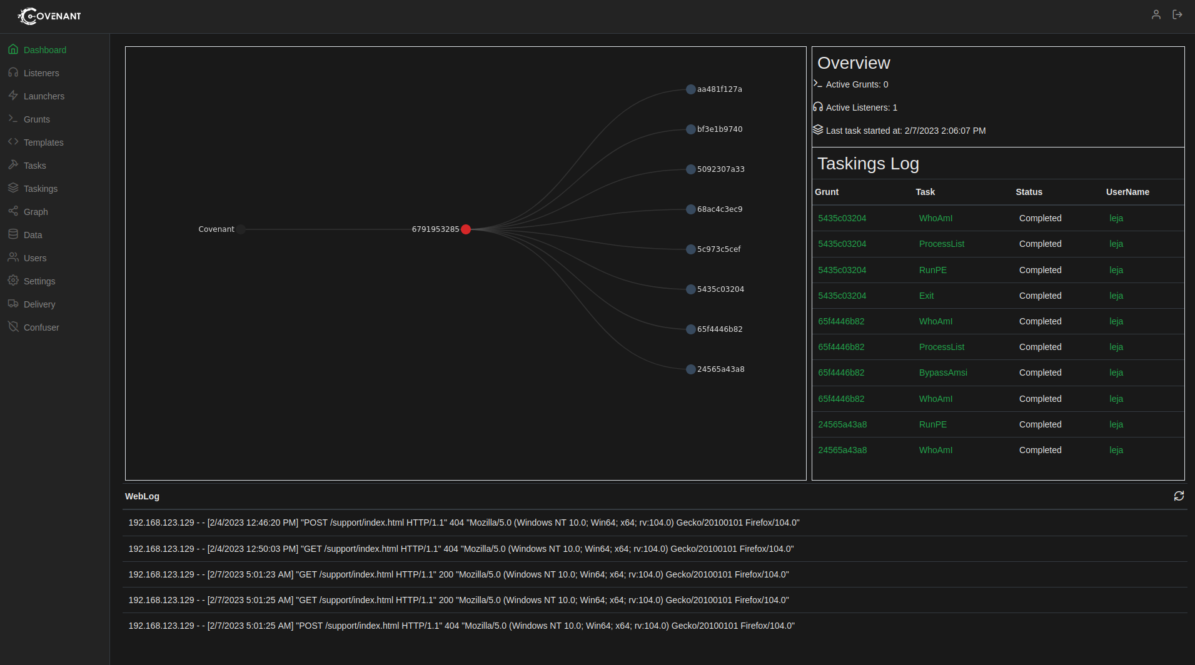Click the WebLog refresh icon
1195x665 pixels.
pos(1179,496)
